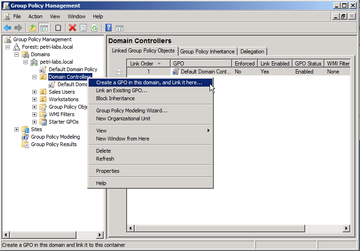Click the Group Policy Modeling icon
360x251 pixels.
tap(25, 137)
